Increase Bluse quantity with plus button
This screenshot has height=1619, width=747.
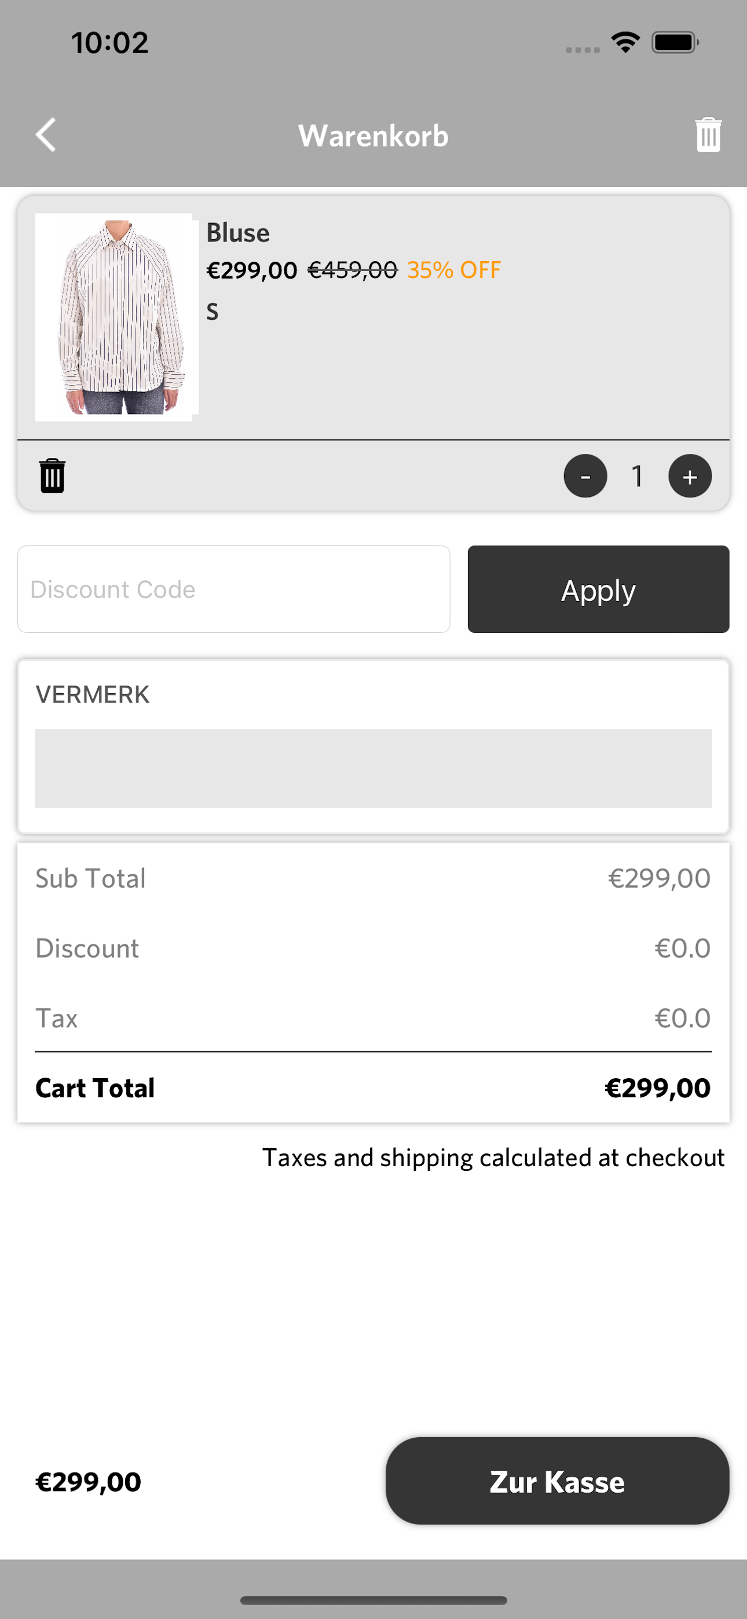coord(690,476)
